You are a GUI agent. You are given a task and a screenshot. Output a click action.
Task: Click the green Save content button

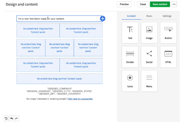(x=160, y=4)
